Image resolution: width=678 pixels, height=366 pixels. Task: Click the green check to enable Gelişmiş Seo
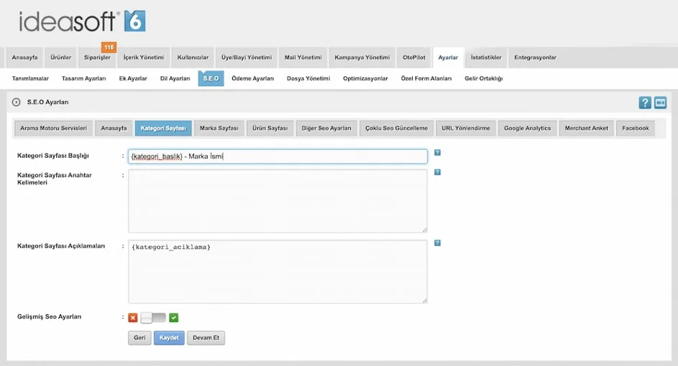point(173,318)
